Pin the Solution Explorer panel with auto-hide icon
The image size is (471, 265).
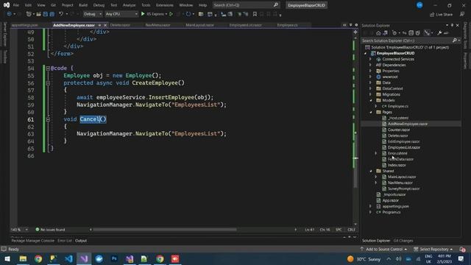[x=452, y=26]
